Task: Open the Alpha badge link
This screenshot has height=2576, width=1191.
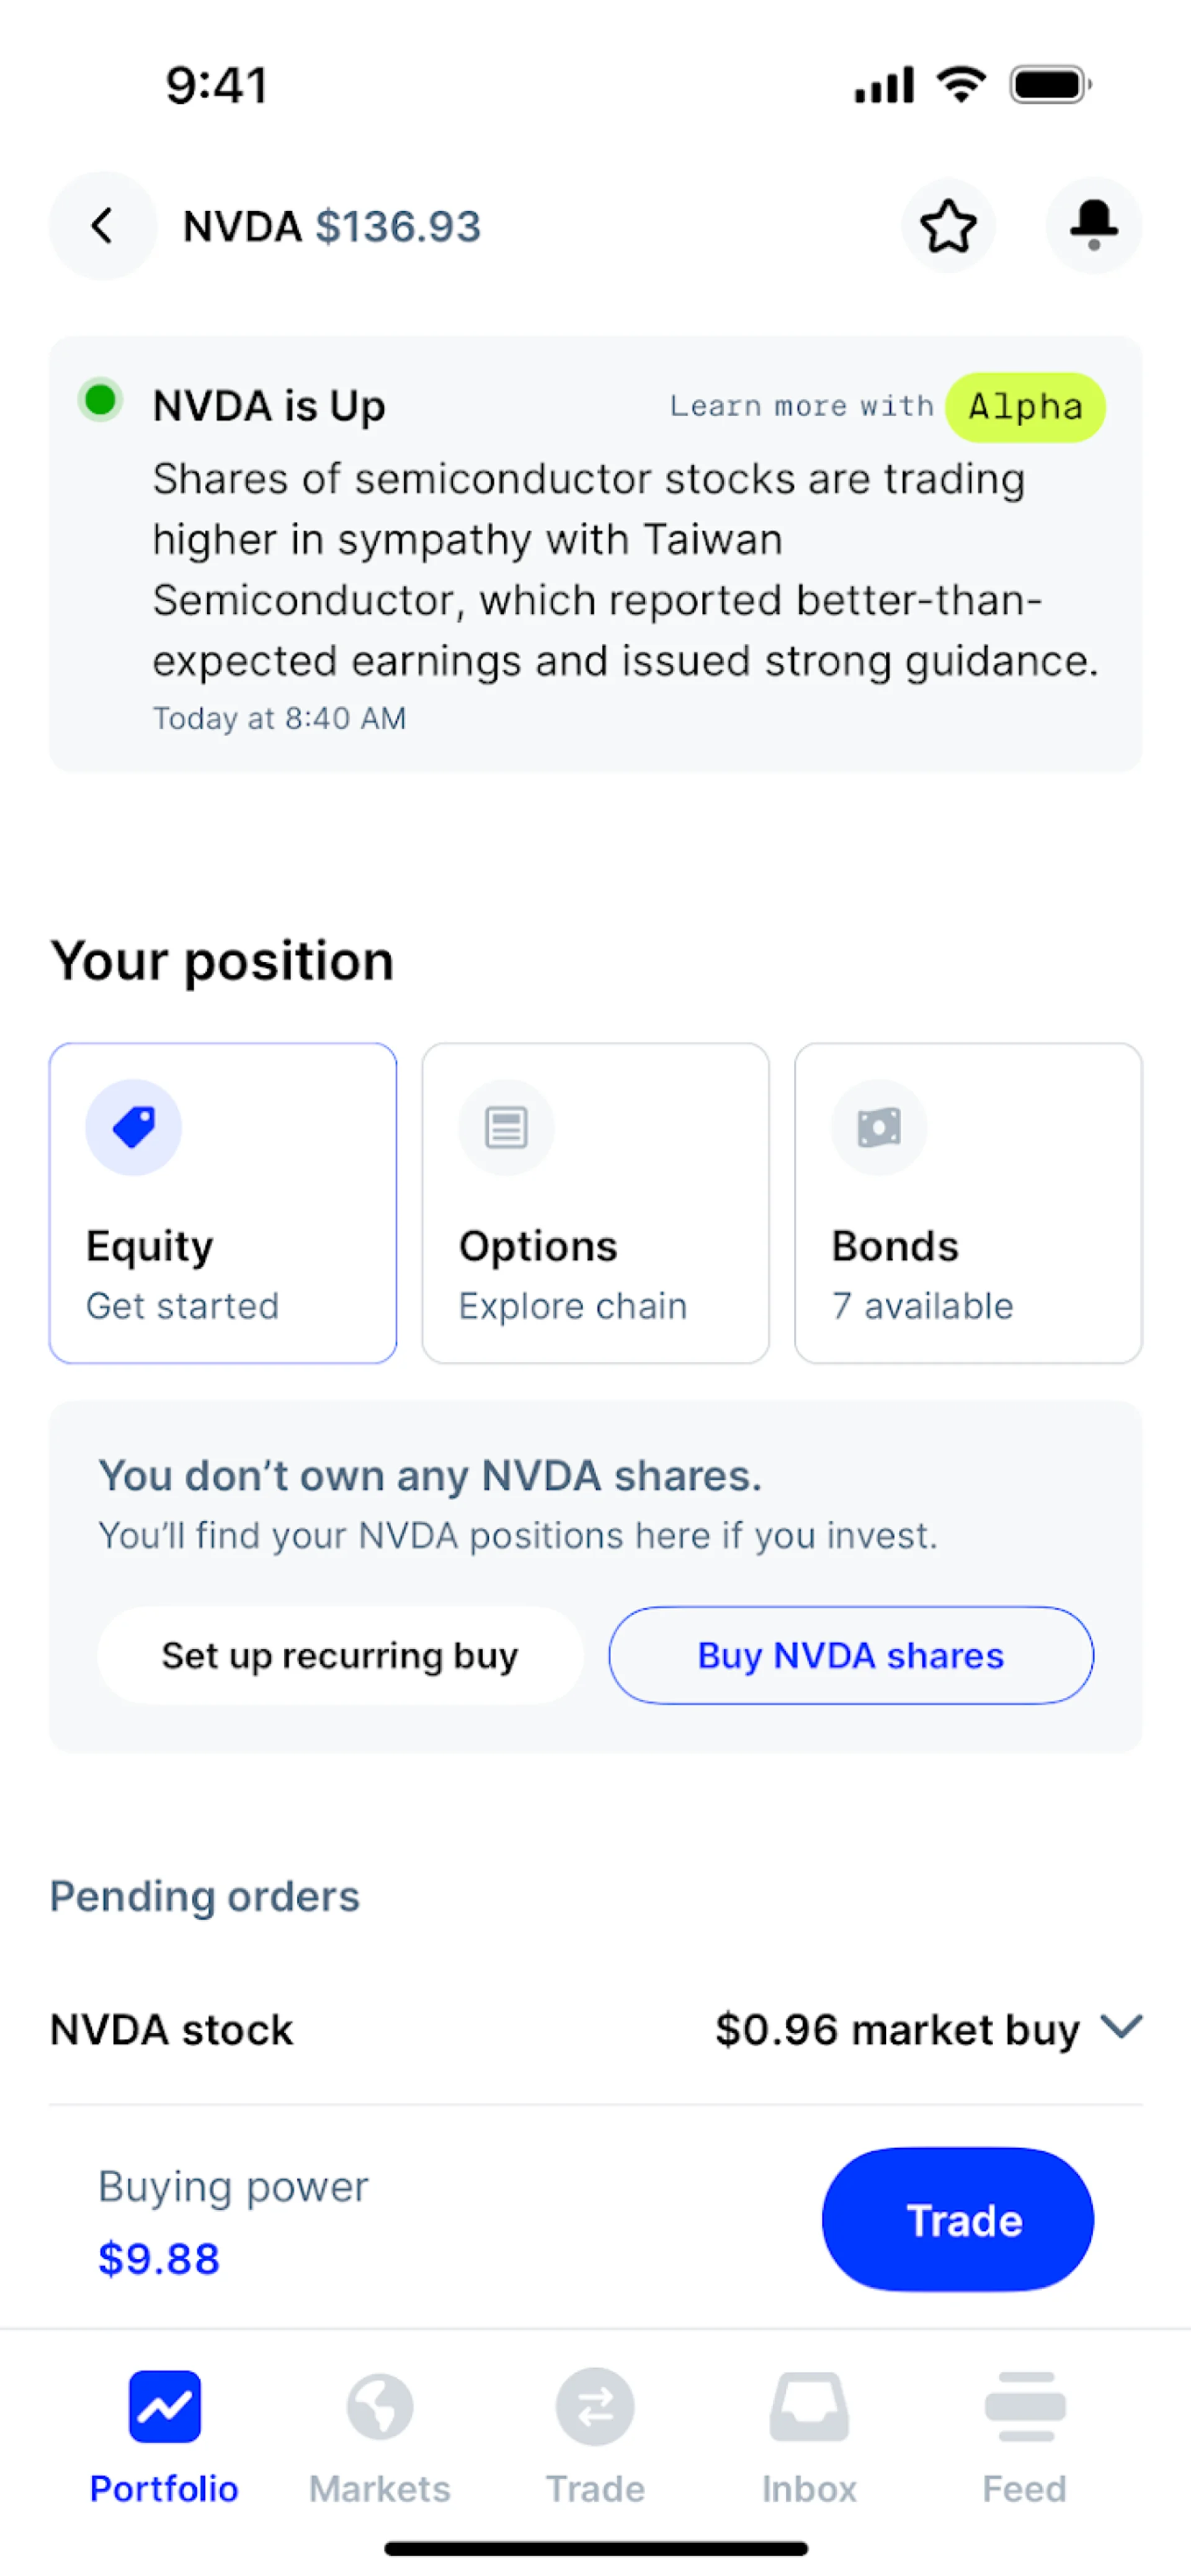Action: tap(1025, 407)
